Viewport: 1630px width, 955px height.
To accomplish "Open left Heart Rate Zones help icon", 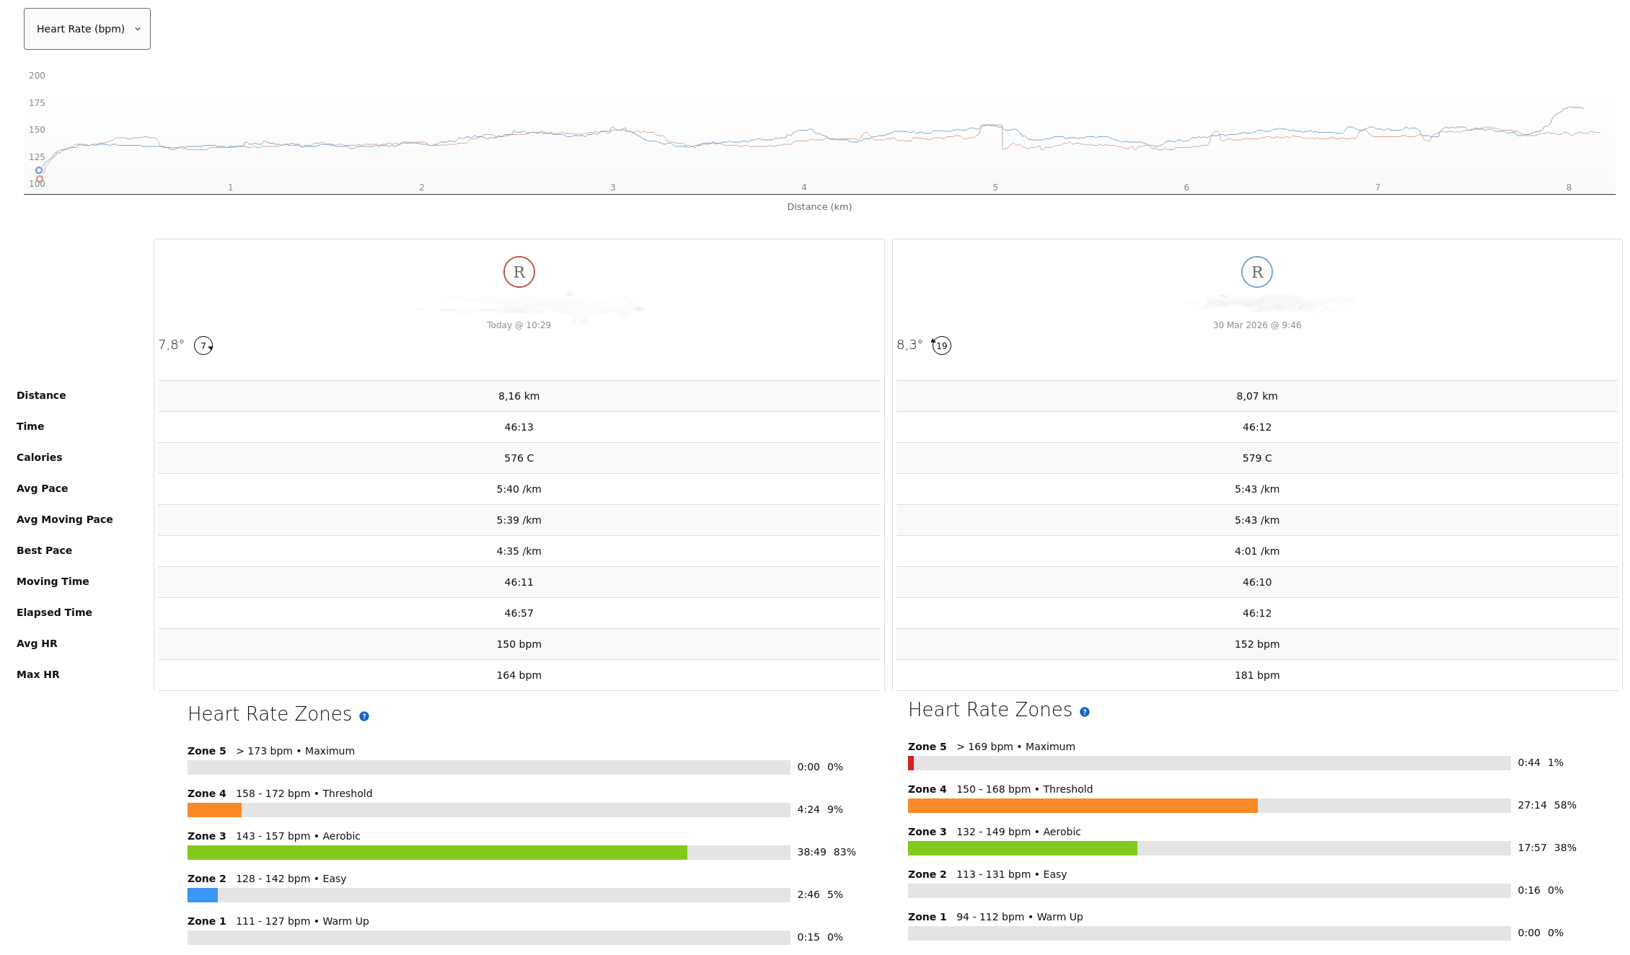I will [364, 716].
